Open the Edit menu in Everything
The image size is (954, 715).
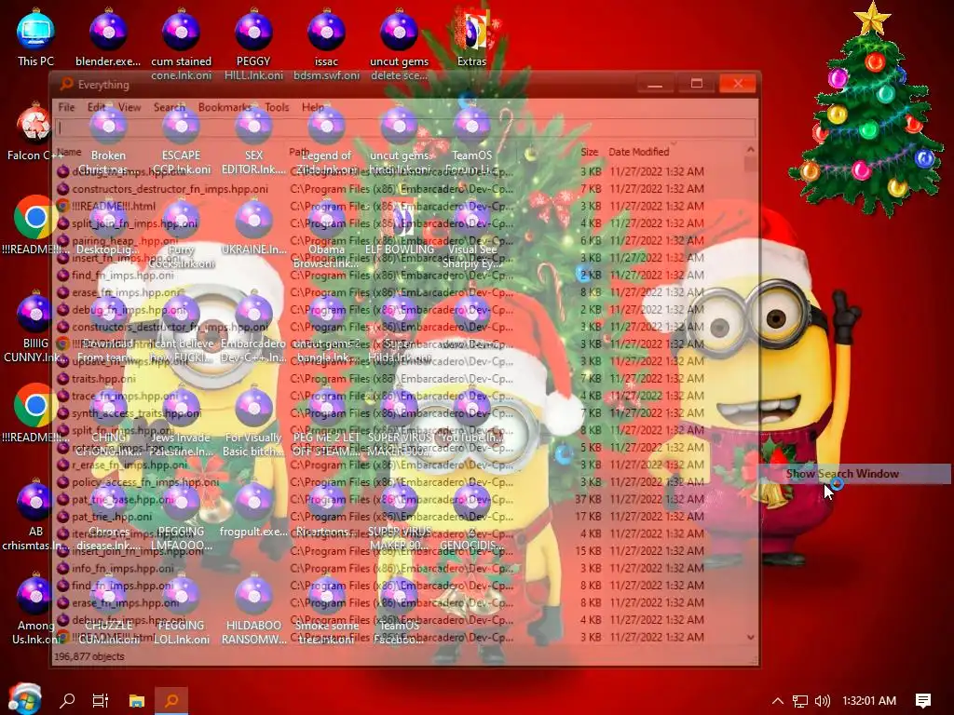(x=96, y=108)
